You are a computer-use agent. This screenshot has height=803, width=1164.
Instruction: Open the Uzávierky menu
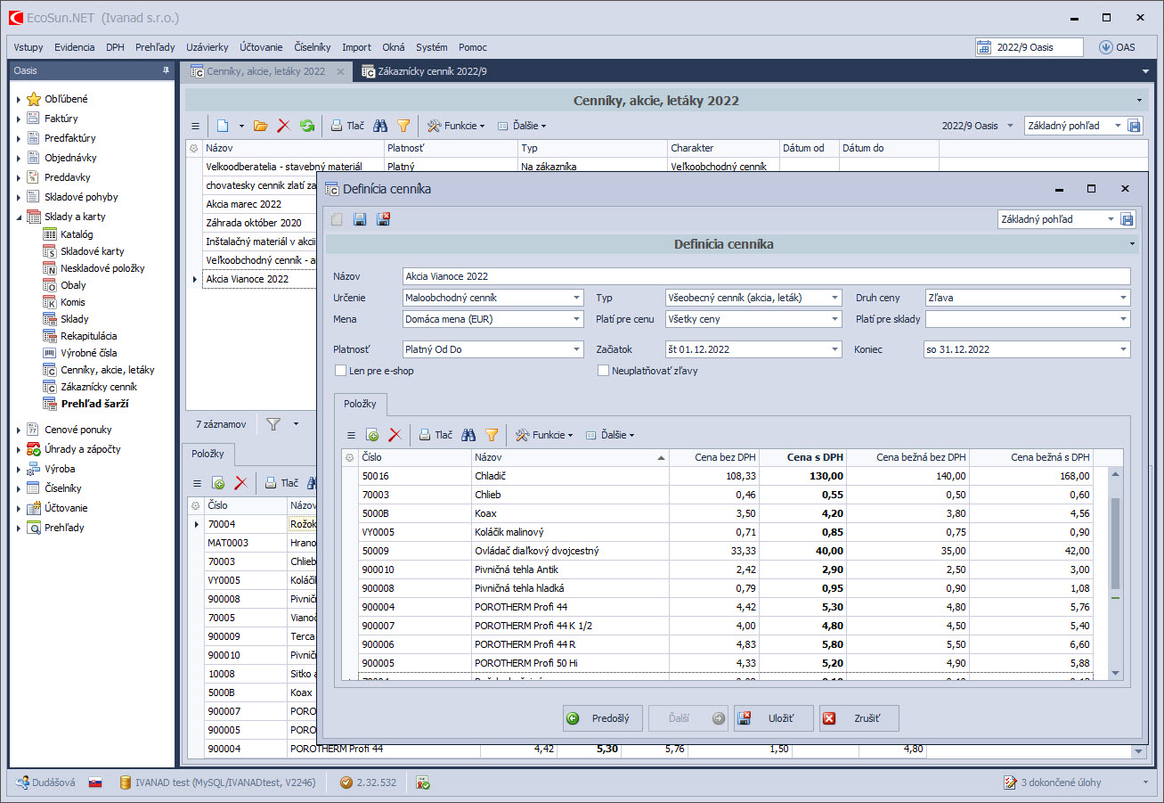coord(207,47)
